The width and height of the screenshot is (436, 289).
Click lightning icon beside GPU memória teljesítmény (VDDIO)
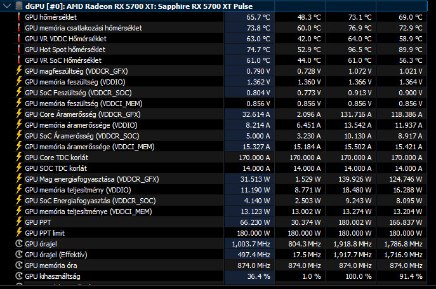pos(19,190)
